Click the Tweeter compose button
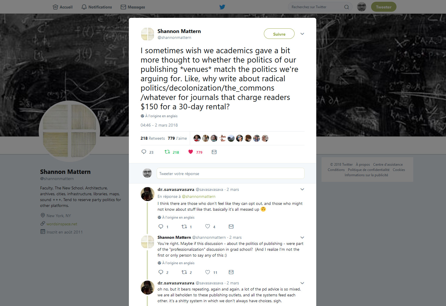Screen dimensions: 446x306 pyautogui.click(x=384, y=7)
